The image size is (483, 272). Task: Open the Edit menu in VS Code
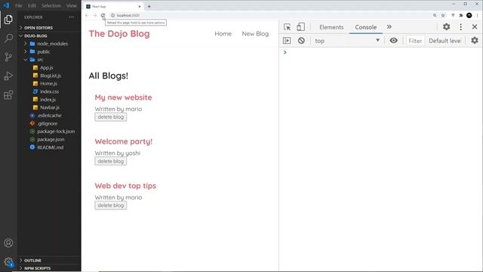pos(32,5)
